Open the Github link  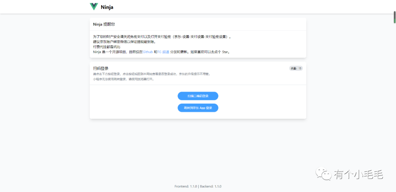click(148, 52)
